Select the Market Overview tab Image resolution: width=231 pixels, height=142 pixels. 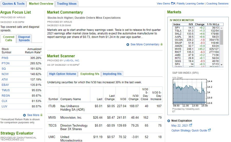pyautogui.click(x=41, y=4)
